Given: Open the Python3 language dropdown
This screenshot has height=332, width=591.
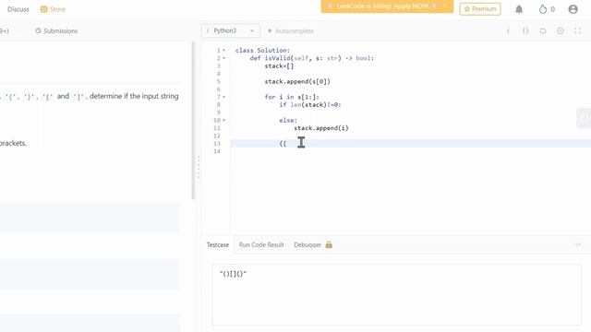Looking at the screenshot, I should 231,30.
